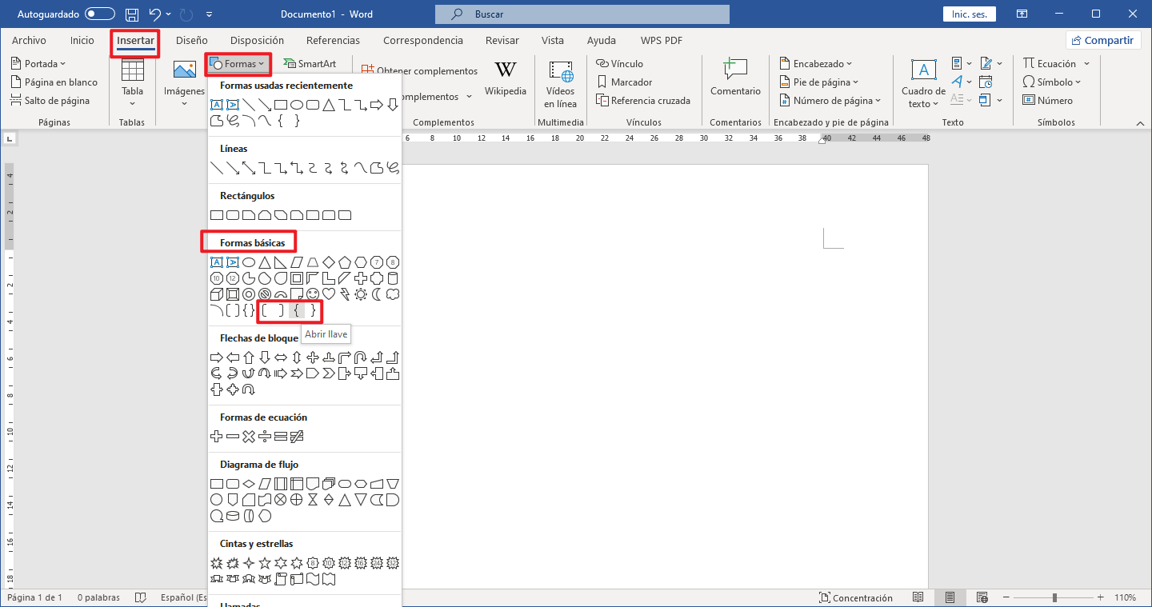Open the Archivo tab
1152x607 pixels.
click(x=29, y=40)
